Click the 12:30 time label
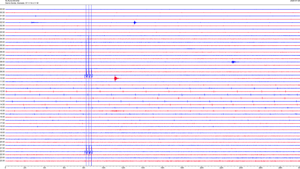Screen dimensions: 300x169 pyautogui.click(x=2, y=91)
